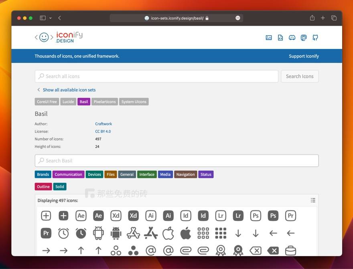Select the solid Apple logo icon

point(186,233)
